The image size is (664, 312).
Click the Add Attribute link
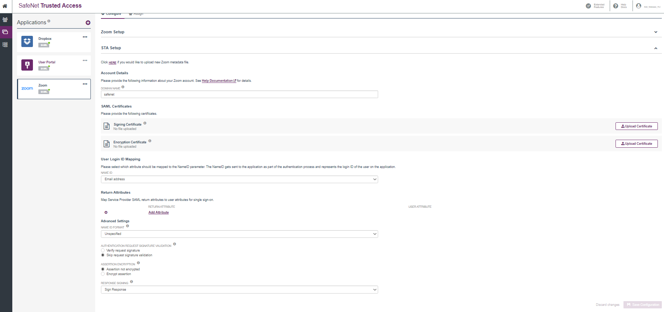pyautogui.click(x=158, y=212)
